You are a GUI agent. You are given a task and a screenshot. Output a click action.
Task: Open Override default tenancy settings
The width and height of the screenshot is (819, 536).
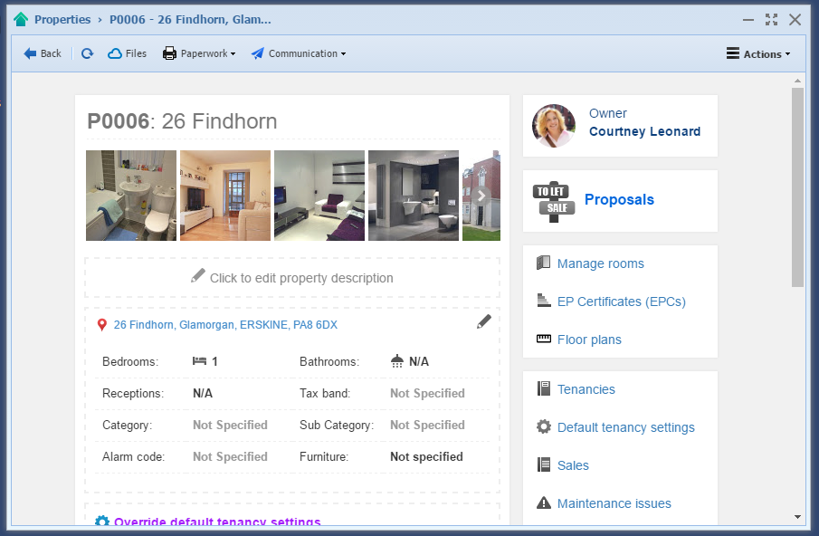(217, 521)
